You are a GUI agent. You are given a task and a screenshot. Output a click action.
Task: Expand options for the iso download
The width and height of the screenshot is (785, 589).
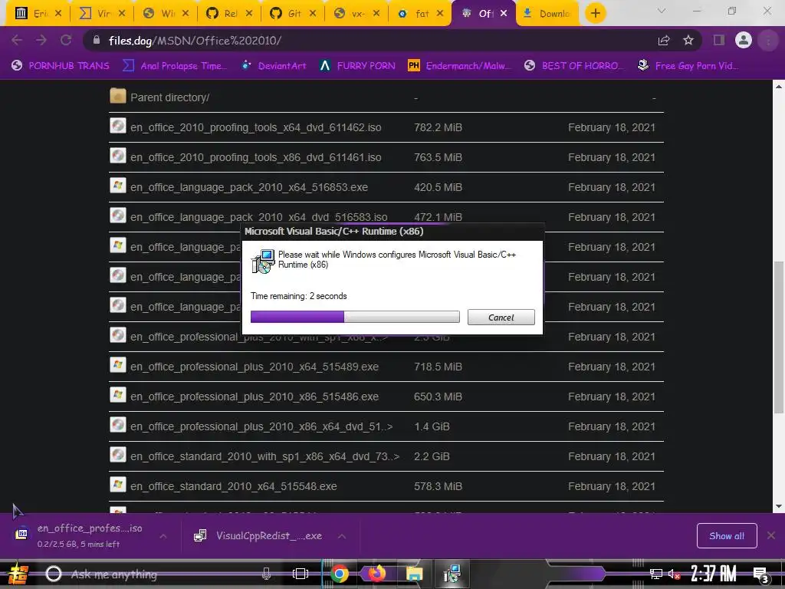click(163, 536)
